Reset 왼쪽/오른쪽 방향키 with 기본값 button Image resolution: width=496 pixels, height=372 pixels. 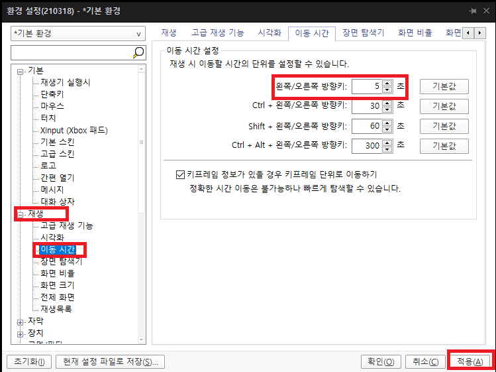pos(444,86)
